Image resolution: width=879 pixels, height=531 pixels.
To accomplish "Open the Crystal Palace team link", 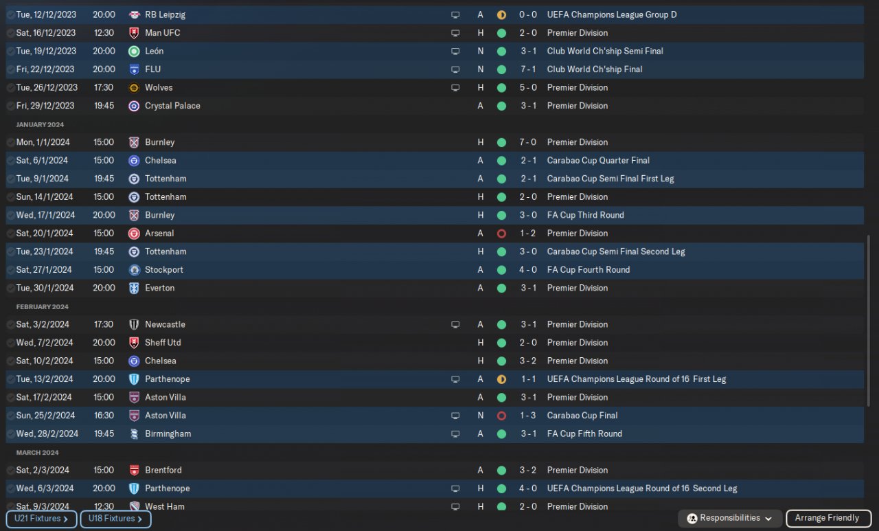I will [x=172, y=106].
